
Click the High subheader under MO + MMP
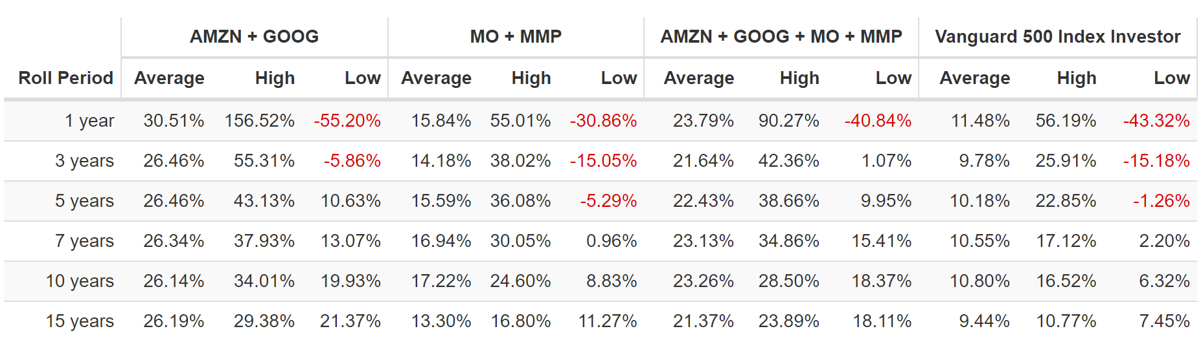(531, 78)
